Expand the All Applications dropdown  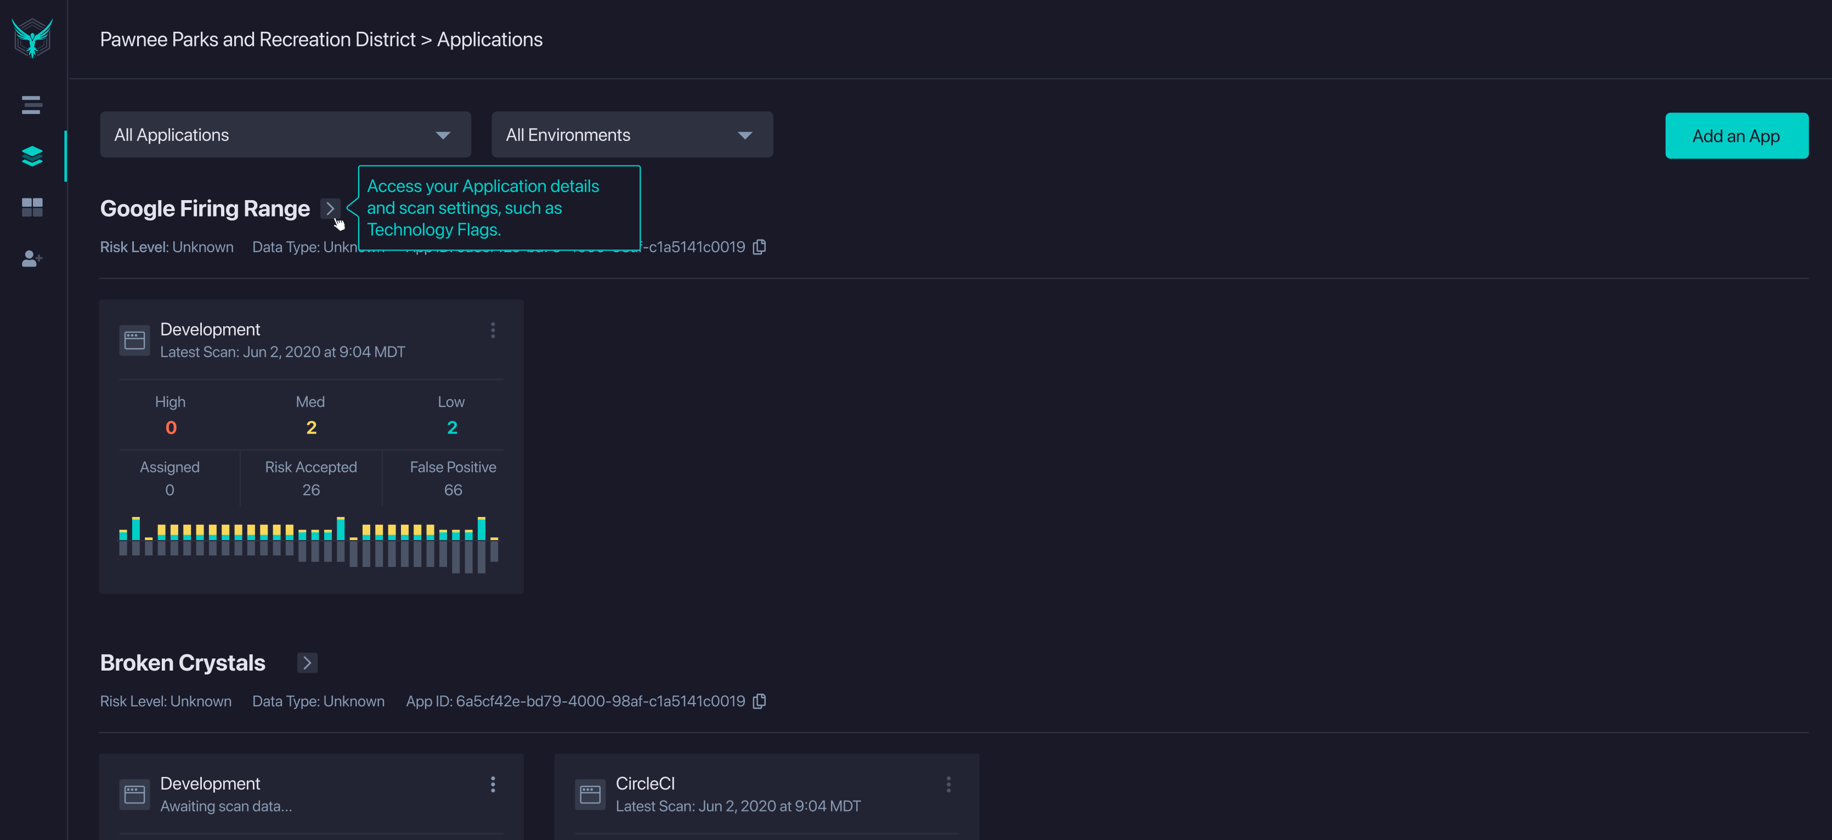click(285, 134)
